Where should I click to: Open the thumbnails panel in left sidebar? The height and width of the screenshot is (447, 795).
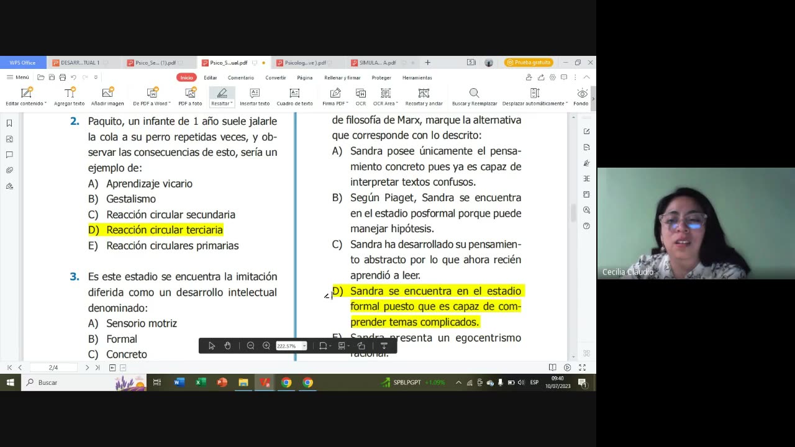[9, 139]
